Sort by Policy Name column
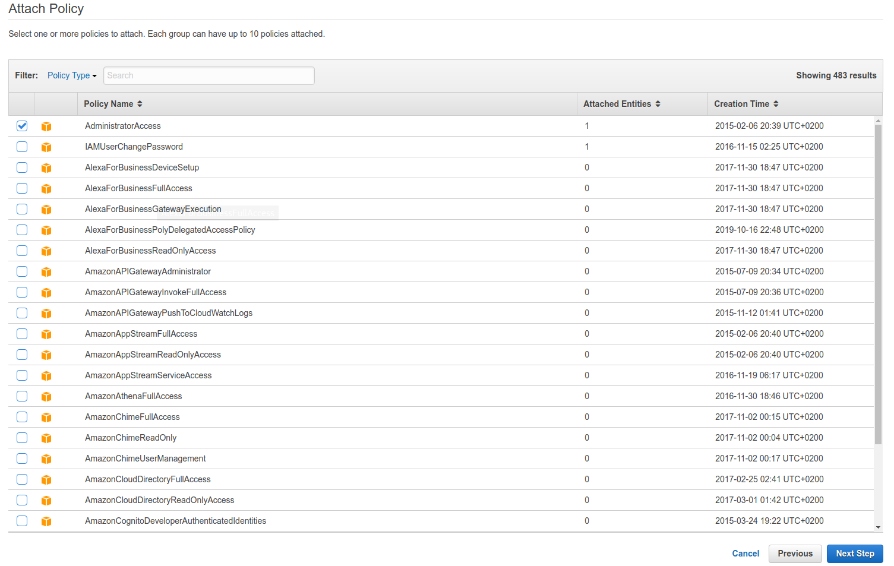Image resolution: width=894 pixels, height=566 pixels. [x=113, y=104]
